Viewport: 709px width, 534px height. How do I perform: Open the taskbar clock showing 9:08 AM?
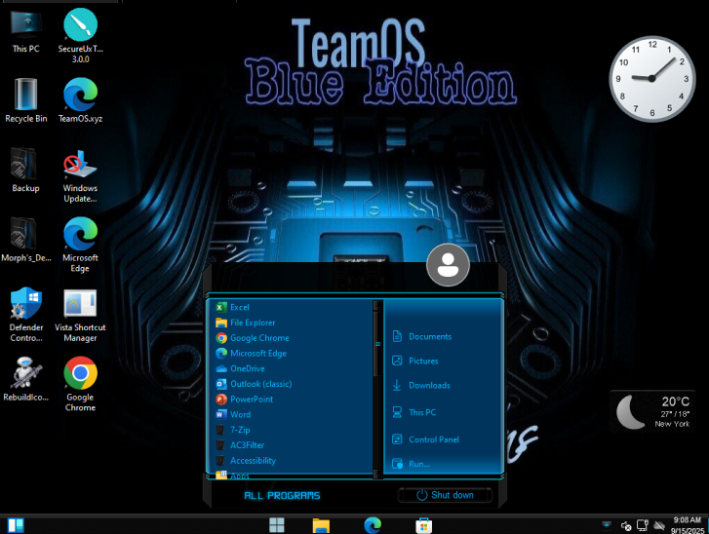pyautogui.click(x=688, y=525)
